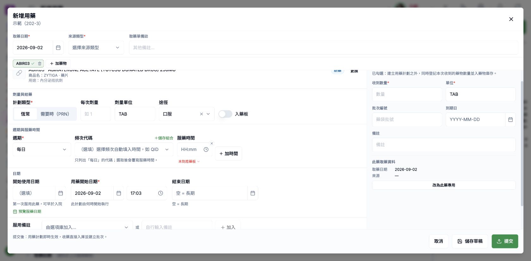The width and height of the screenshot is (531, 261).
Task: Click the right panel 備註 input field
Action: 444,145
